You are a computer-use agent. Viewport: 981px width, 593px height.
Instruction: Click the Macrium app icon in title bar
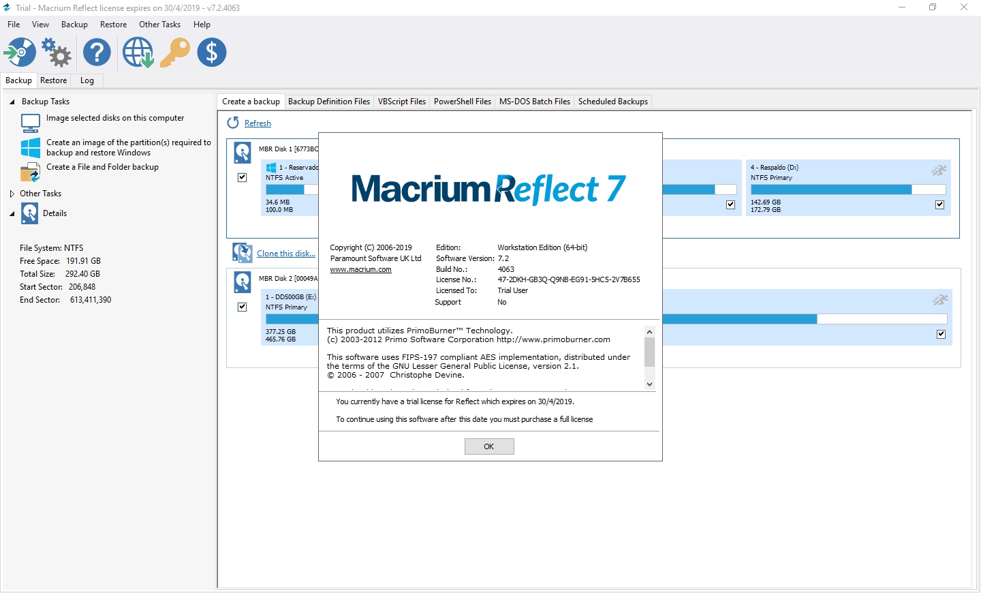click(7, 7)
